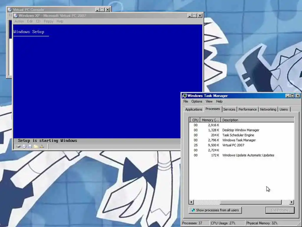Screen dimensions: 302x227
Task: Click the End Process button
Action: 280,210
